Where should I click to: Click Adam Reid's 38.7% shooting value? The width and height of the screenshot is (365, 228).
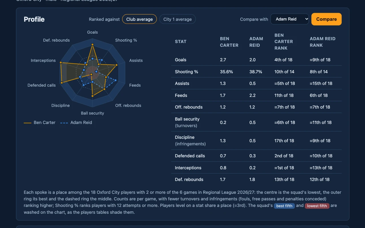coord(256,72)
